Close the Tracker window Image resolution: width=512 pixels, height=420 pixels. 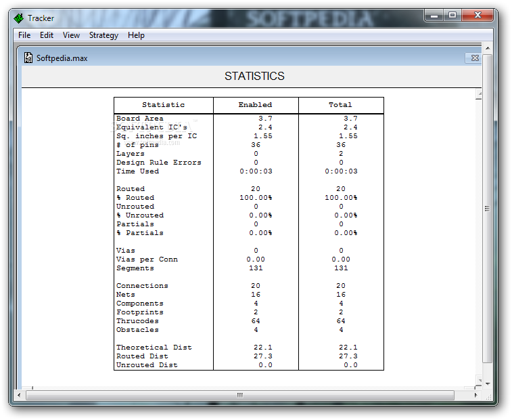pyautogui.click(x=478, y=16)
